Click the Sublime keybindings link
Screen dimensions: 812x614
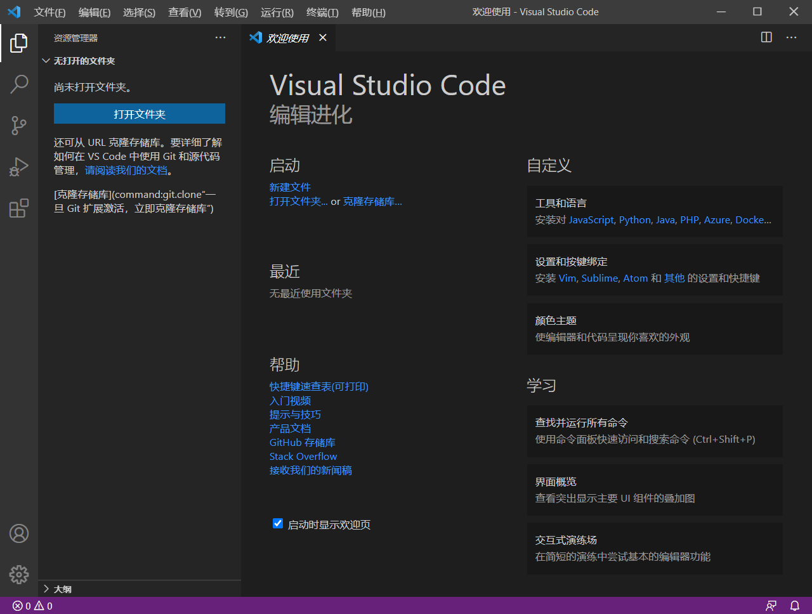[x=599, y=278]
